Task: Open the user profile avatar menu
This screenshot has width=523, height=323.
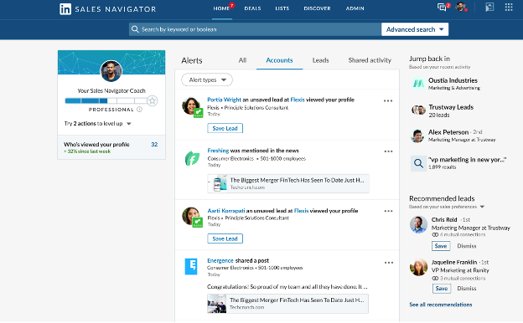Action: [461, 7]
